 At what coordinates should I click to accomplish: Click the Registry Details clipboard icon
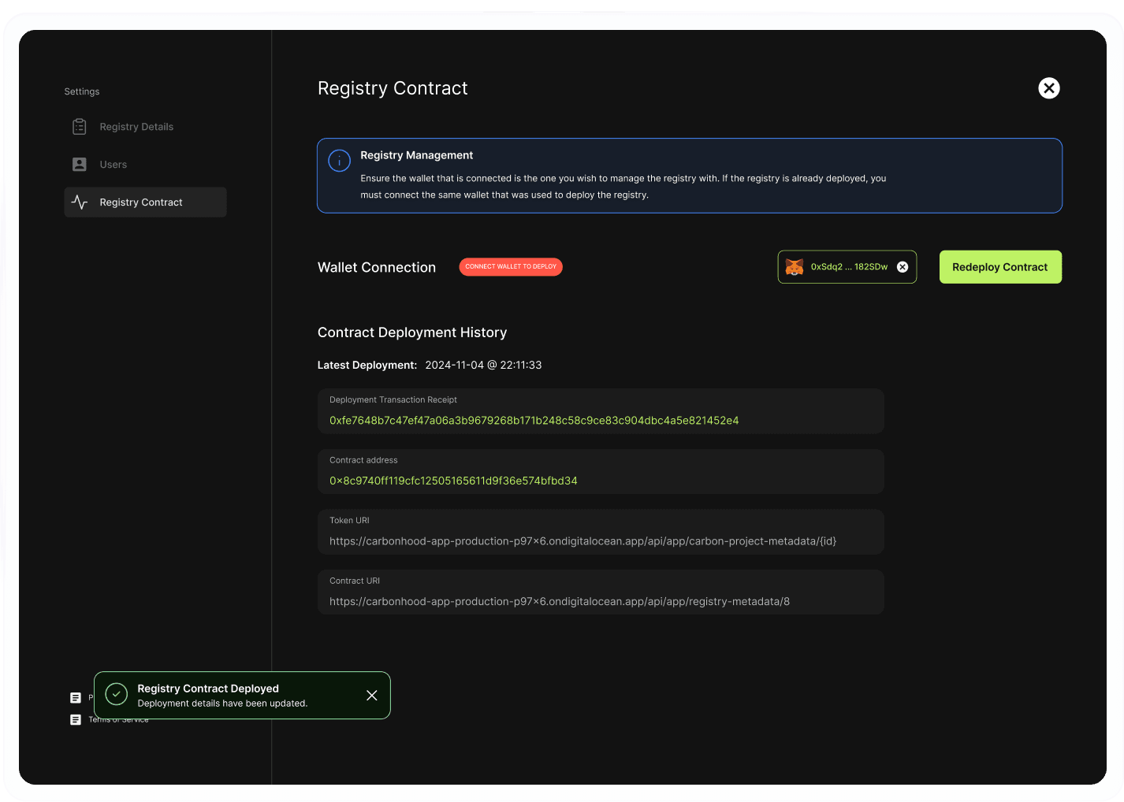point(80,127)
